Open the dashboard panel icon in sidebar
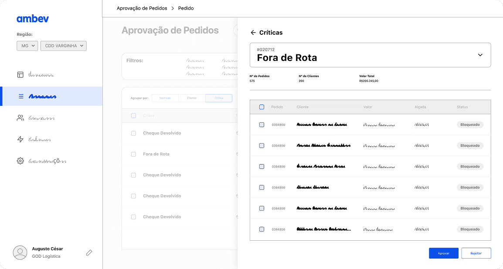 click(20, 74)
